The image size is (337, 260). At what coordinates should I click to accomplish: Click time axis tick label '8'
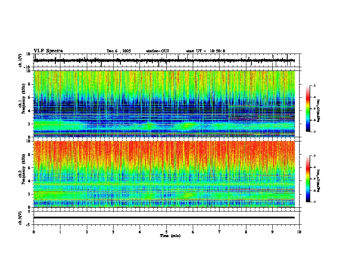[x=246, y=232]
